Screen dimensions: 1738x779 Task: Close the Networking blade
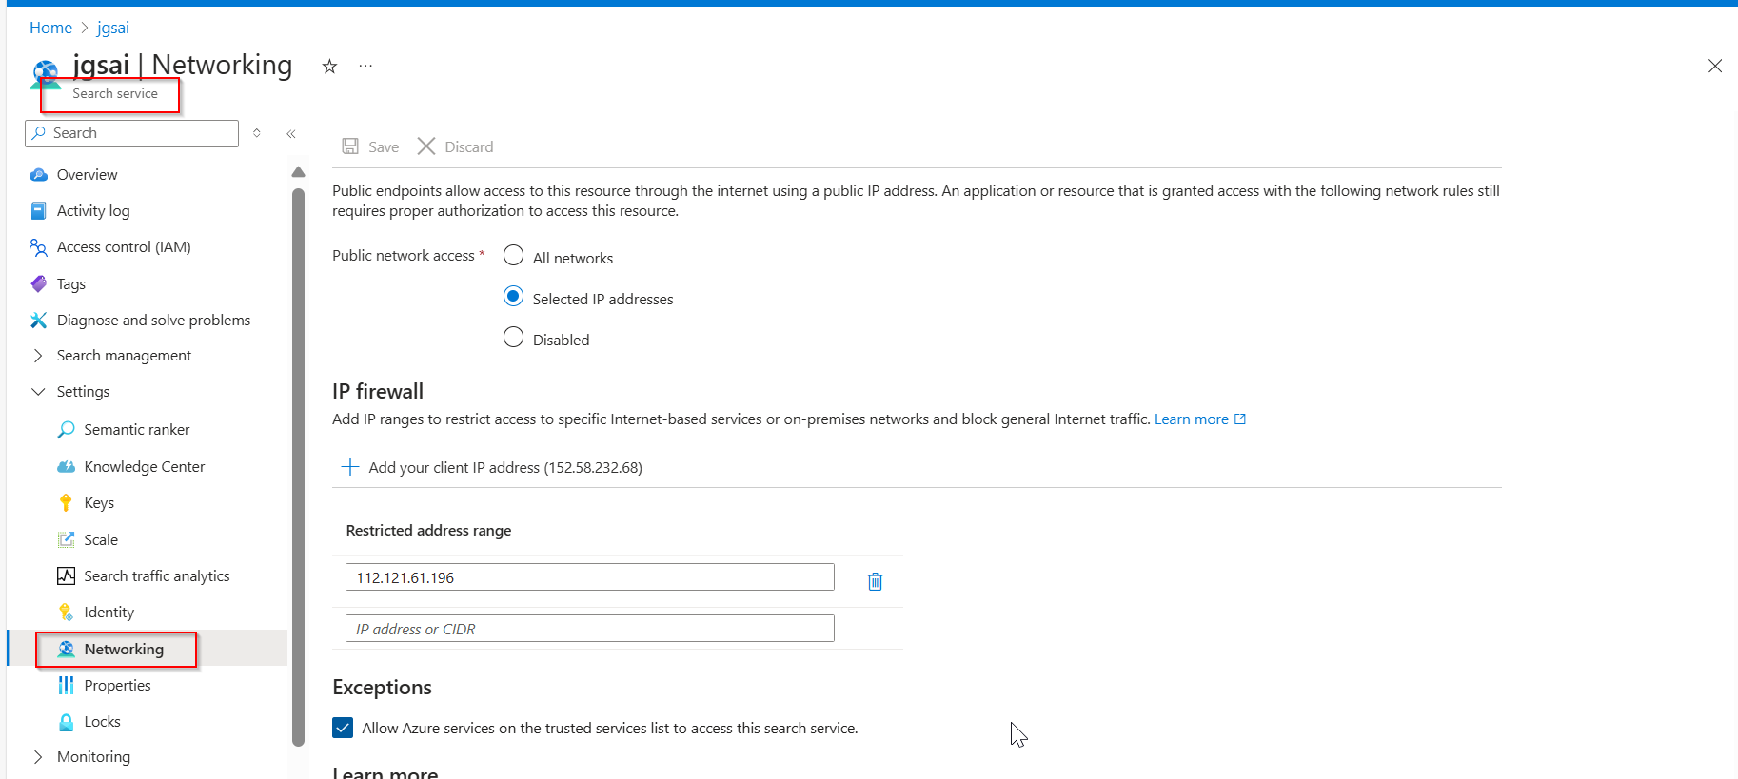[x=1715, y=66]
